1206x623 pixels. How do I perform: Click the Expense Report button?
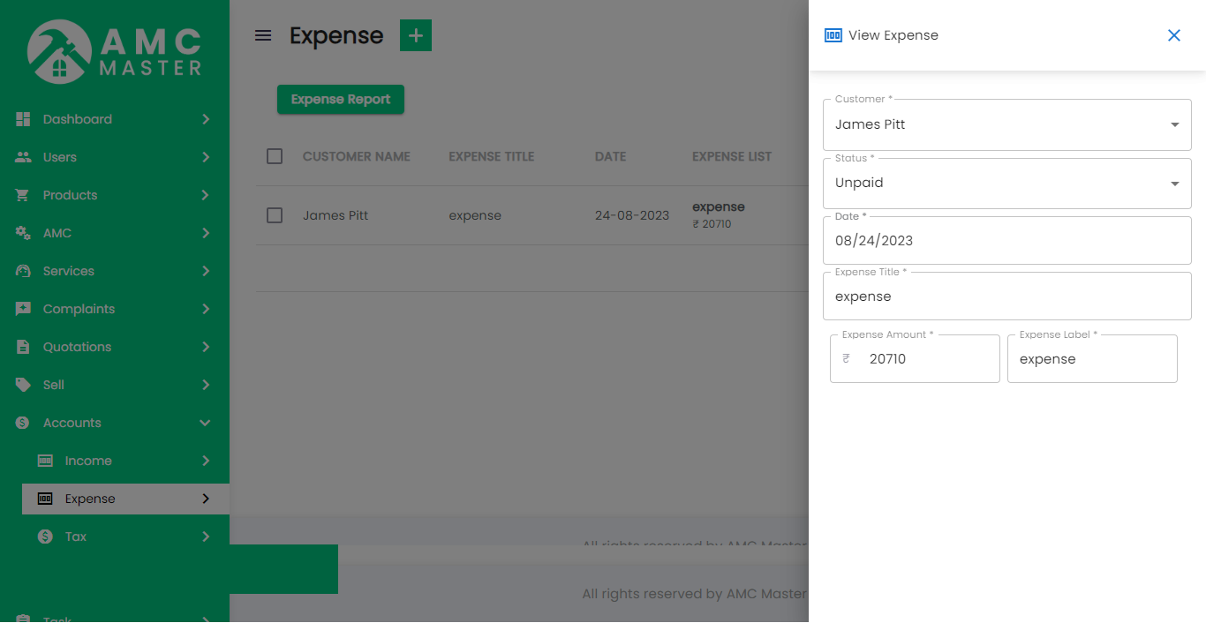(x=341, y=100)
